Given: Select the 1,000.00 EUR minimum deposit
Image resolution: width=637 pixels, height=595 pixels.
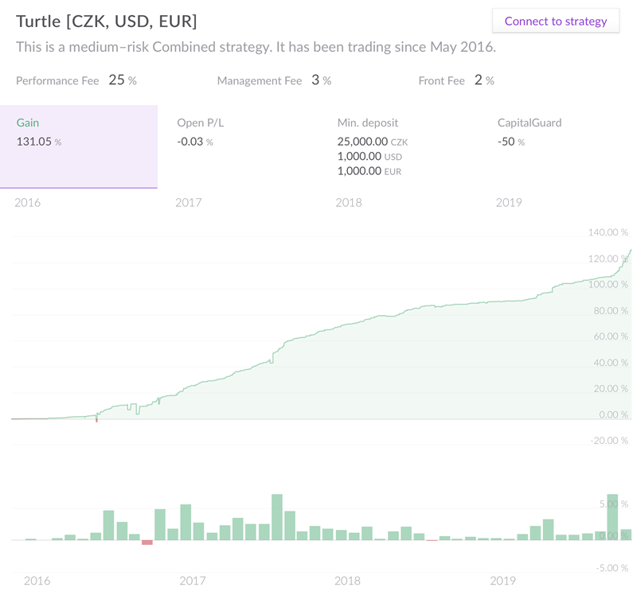Looking at the screenshot, I should pos(369,171).
